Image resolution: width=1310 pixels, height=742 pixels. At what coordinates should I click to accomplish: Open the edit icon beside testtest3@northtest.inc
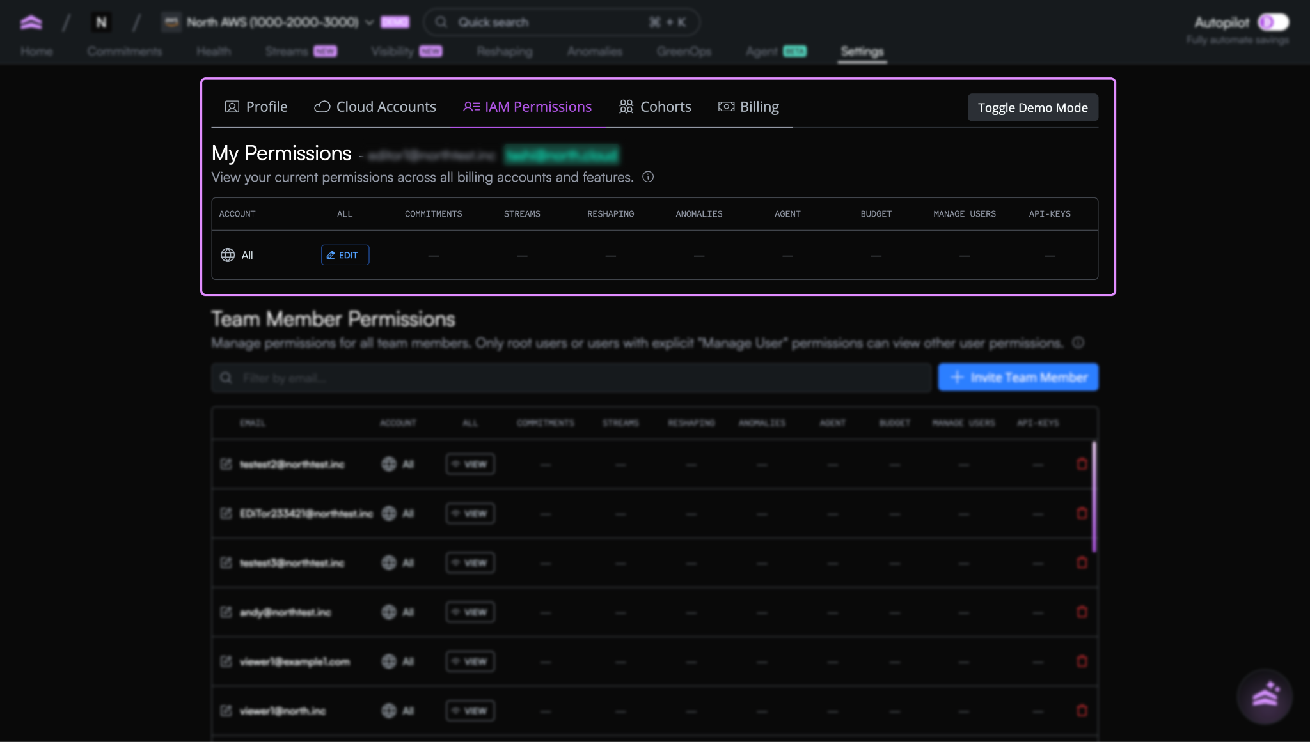point(227,562)
